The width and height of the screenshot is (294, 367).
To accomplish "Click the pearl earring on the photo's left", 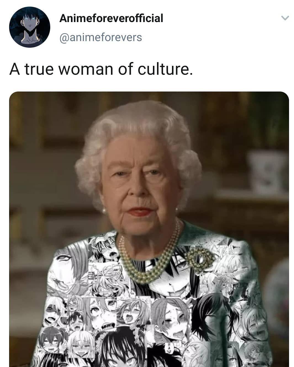I will pyautogui.click(x=104, y=211).
